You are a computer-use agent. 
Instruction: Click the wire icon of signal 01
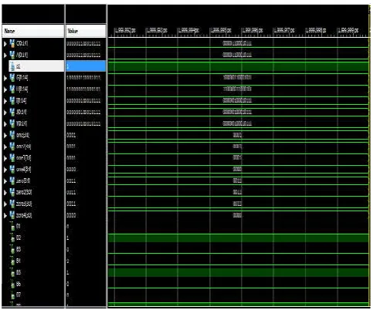(x=12, y=227)
